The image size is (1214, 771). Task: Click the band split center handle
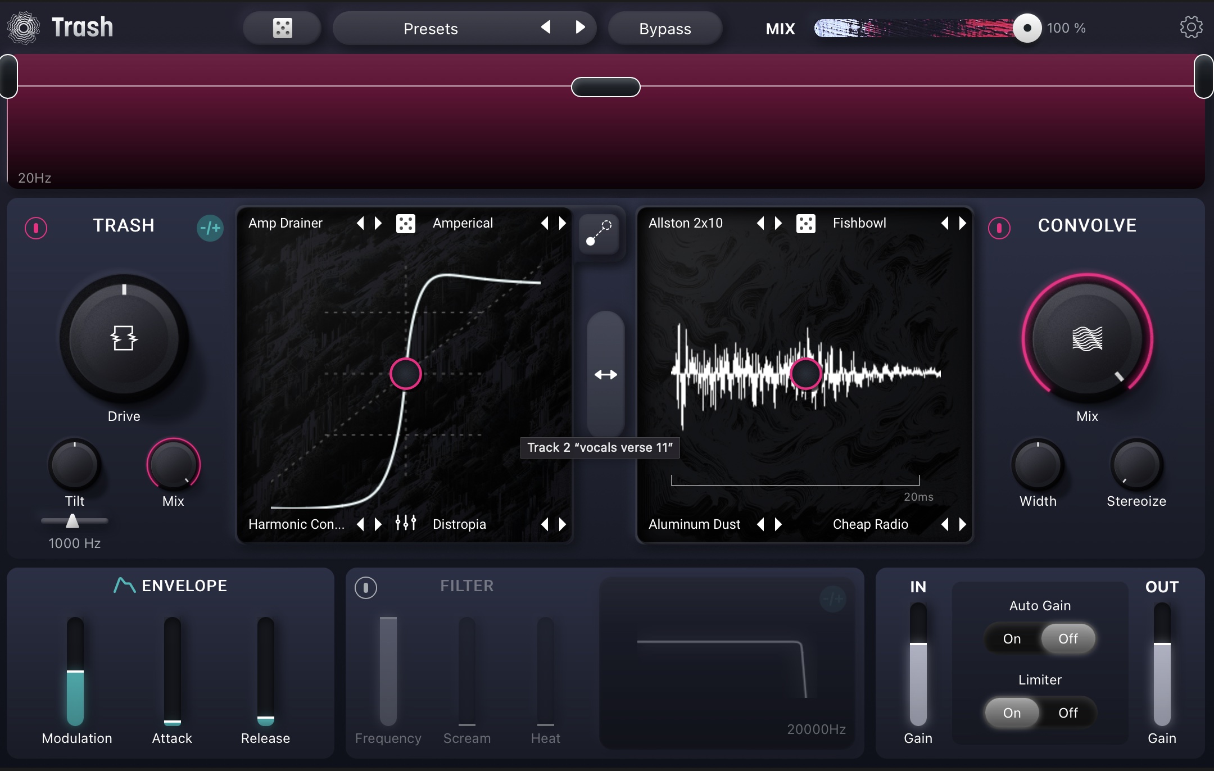coord(605,87)
